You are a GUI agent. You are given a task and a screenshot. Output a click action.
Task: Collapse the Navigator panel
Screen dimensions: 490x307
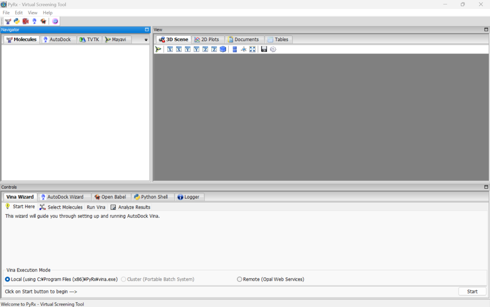tap(147, 29)
